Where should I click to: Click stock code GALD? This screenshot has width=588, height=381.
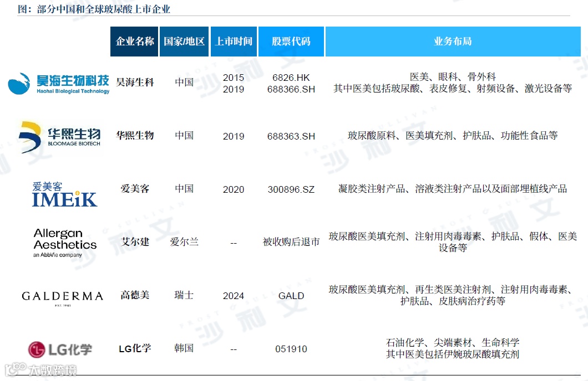coord(291,296)
